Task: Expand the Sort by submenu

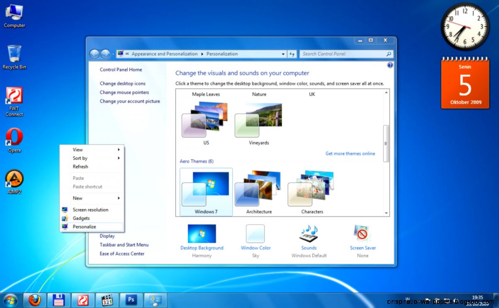Action: [x=92, y=158]
